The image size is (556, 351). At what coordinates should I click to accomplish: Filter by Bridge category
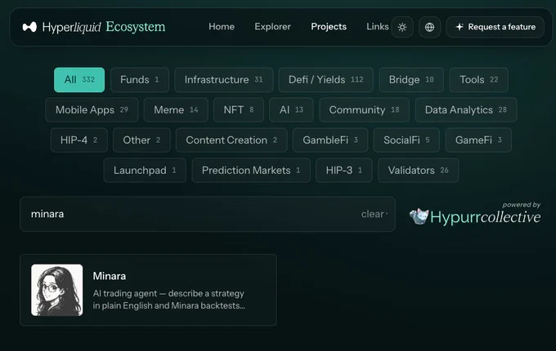click(x=411, y=80)
